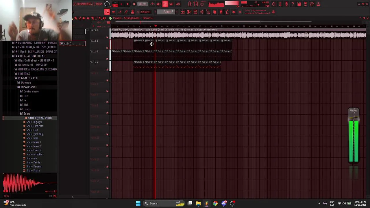The width and height of the screenshot is (370, 208).
Task: Open the snap selector (ninguno) dropdown
Action: [145, 12]
